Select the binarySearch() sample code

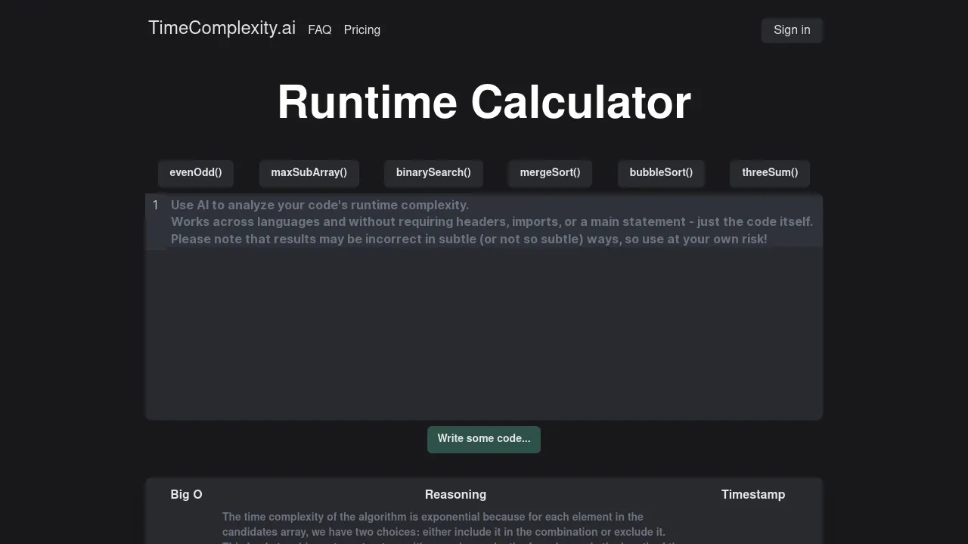(x=433, y=172)
